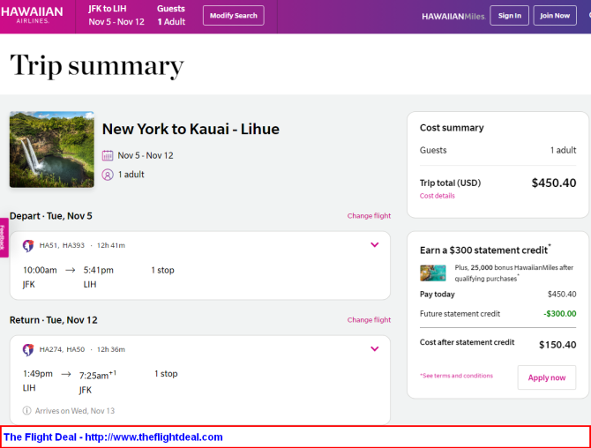Click the Guests 1 Adult header summary
Viewport: 591px width, 448px height.
click(x=171, y=16)
